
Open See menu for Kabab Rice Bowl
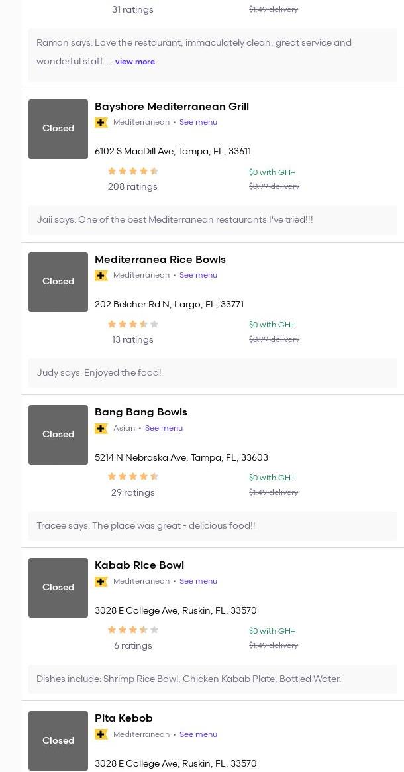(198, 581)
